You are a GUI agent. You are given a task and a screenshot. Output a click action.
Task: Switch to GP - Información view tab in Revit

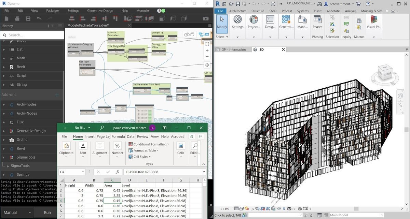click(x=233, y=49)
